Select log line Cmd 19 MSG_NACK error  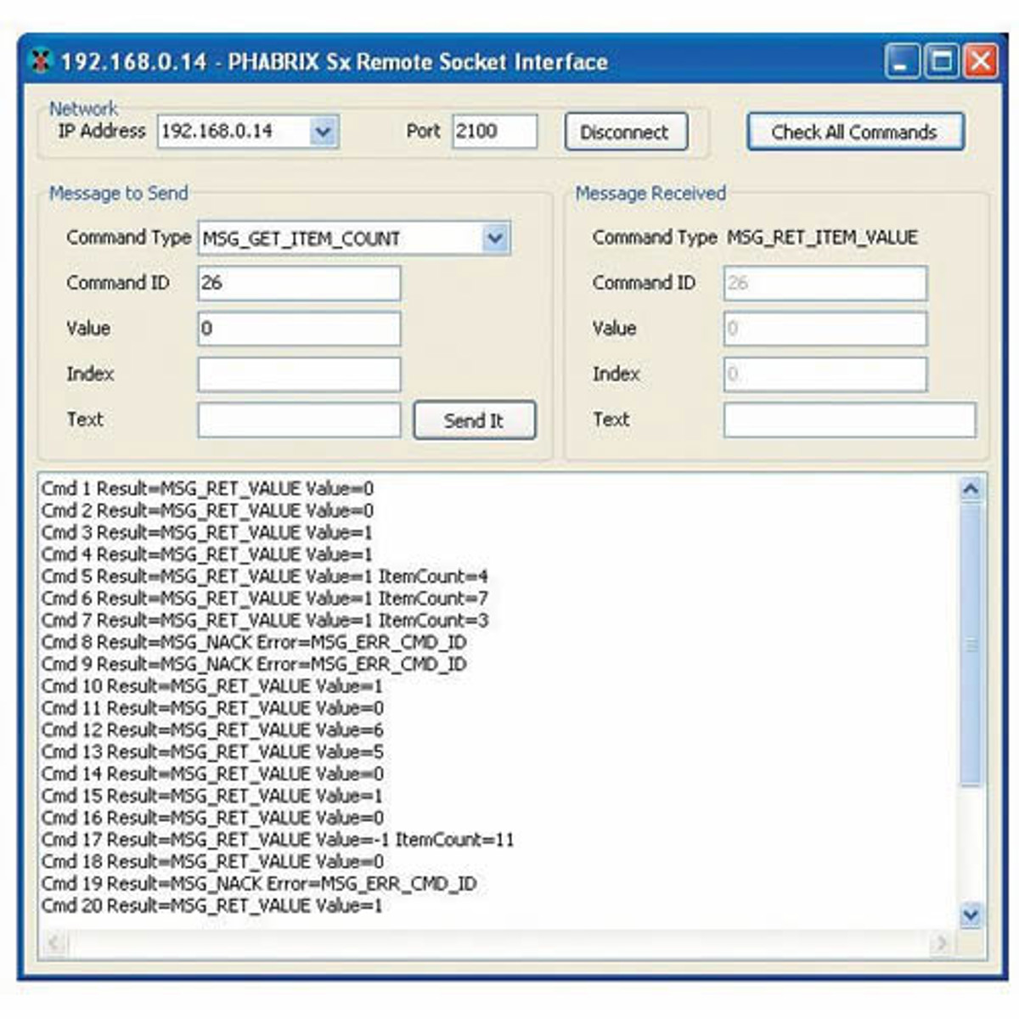259,884
